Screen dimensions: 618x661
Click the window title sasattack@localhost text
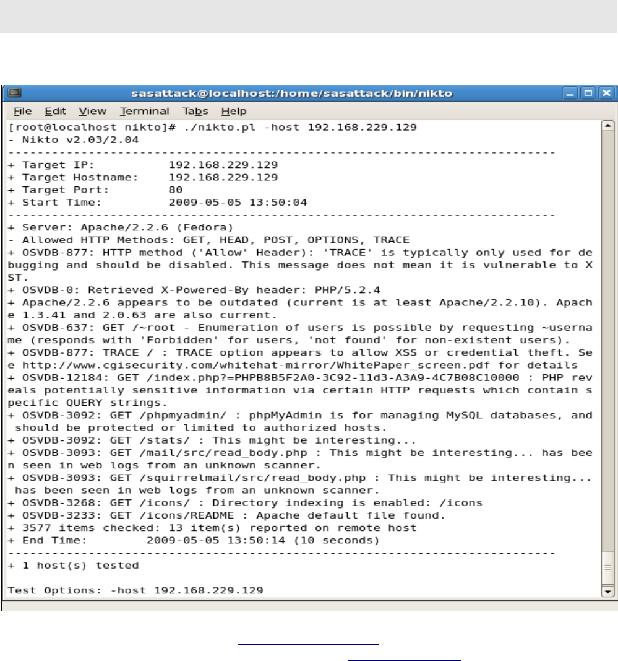pyautogui.click(x=292, y=93)
